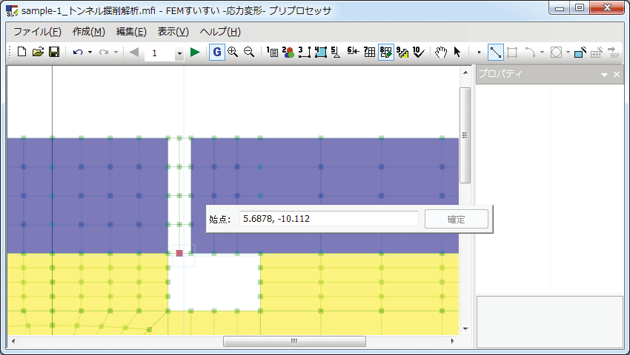Toggle the line drawing tool
Viewport: 630px width, 355px height.
click(495, 53)
